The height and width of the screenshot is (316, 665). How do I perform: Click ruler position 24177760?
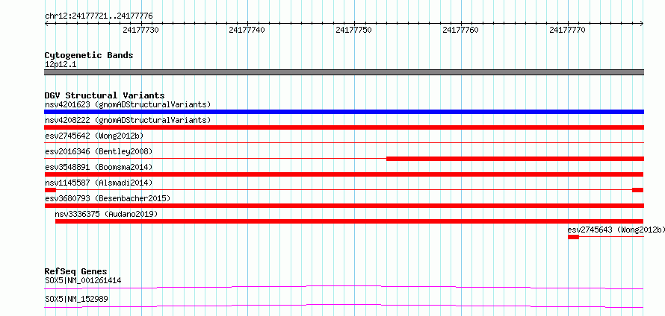tap(460, 30)
